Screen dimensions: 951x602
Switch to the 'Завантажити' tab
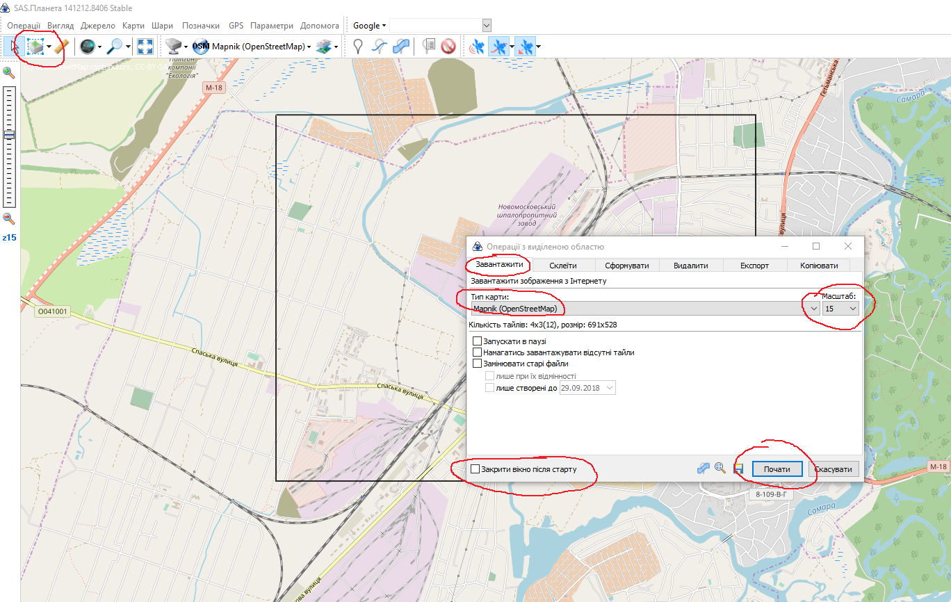(499, 265)
